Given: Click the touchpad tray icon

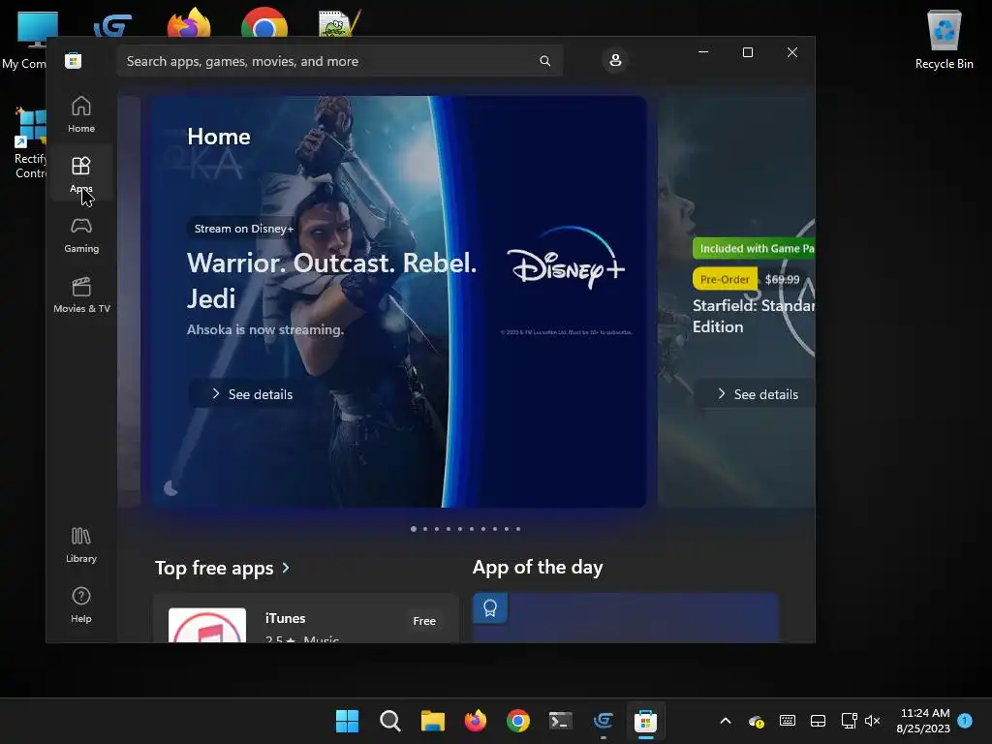Looking at the screenshot, I should pyautogui.click(x=818, y=721).
